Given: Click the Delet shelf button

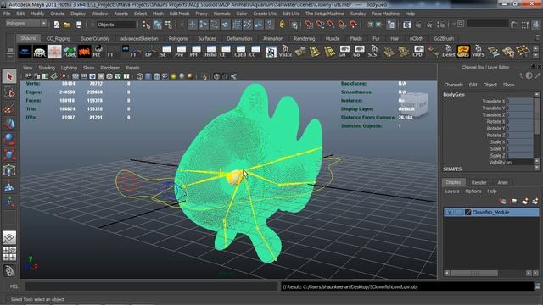Looking at the screenshot, I should pos(448,51).
